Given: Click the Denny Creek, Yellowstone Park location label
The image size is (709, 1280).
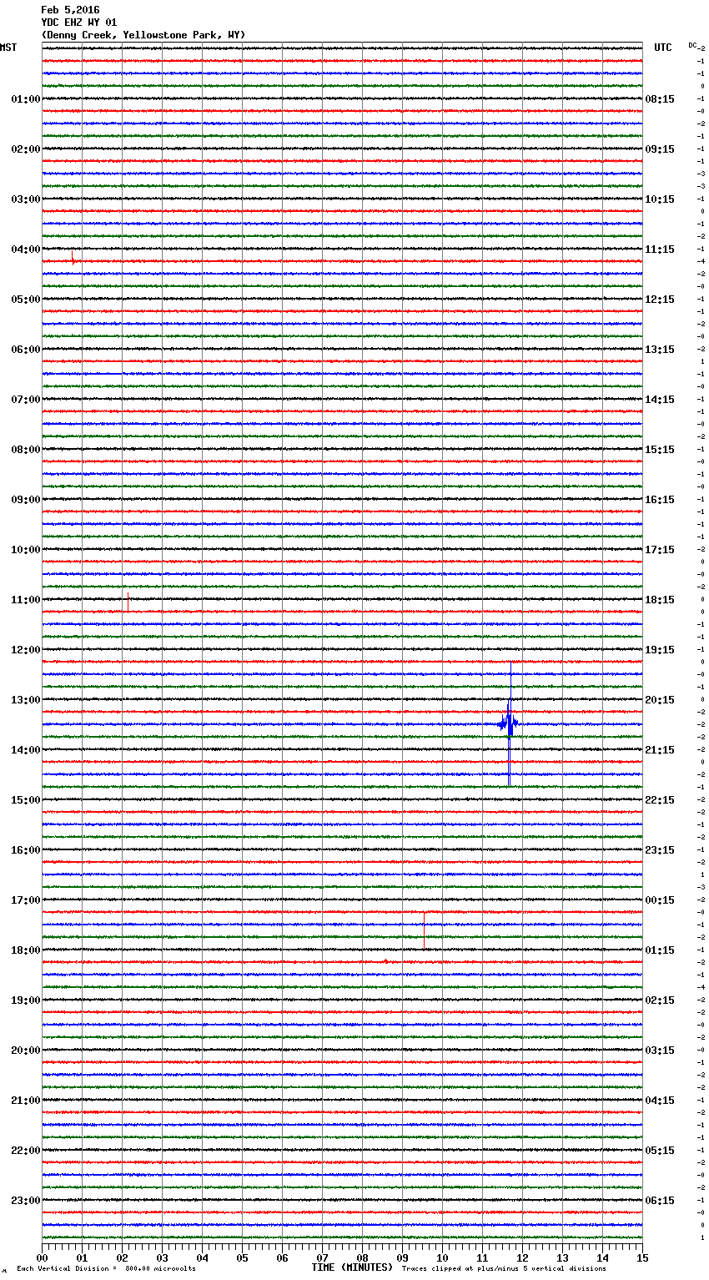Looking at the screenshot, I should tap(143, 35).
